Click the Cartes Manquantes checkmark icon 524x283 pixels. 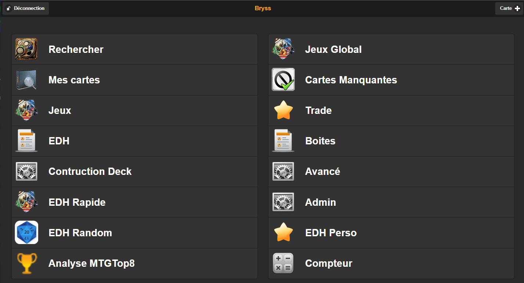point(283,80)
